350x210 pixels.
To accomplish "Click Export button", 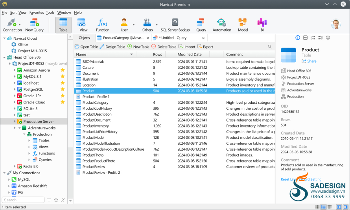I will (x=205, y=47).
